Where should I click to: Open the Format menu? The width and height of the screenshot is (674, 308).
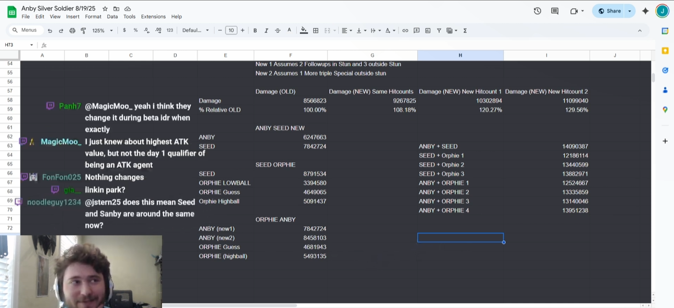93,17
